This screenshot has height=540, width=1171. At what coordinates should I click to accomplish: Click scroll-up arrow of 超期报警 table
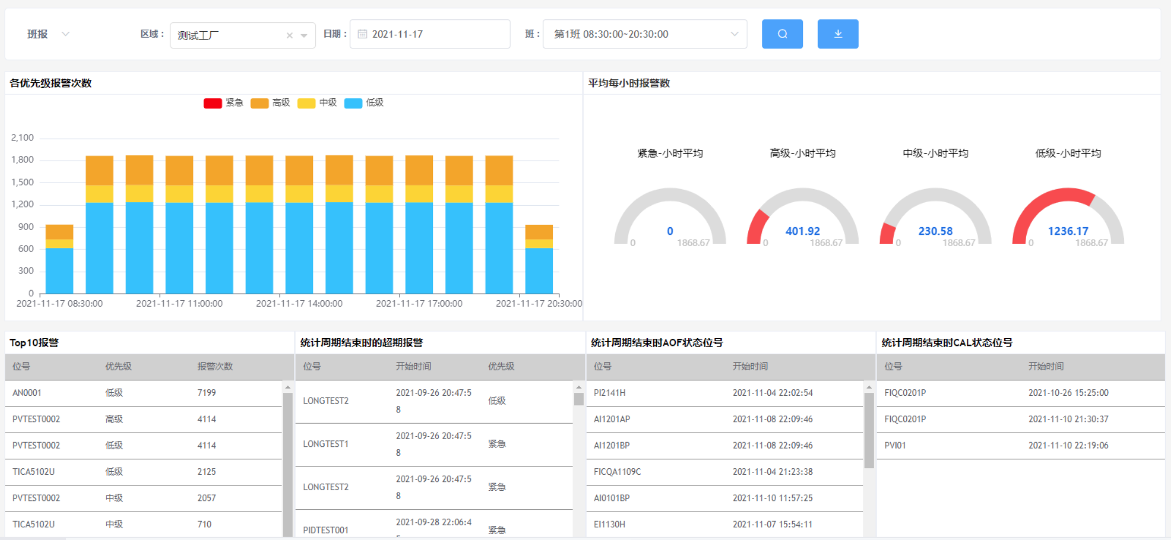click(x=579, y=387)
